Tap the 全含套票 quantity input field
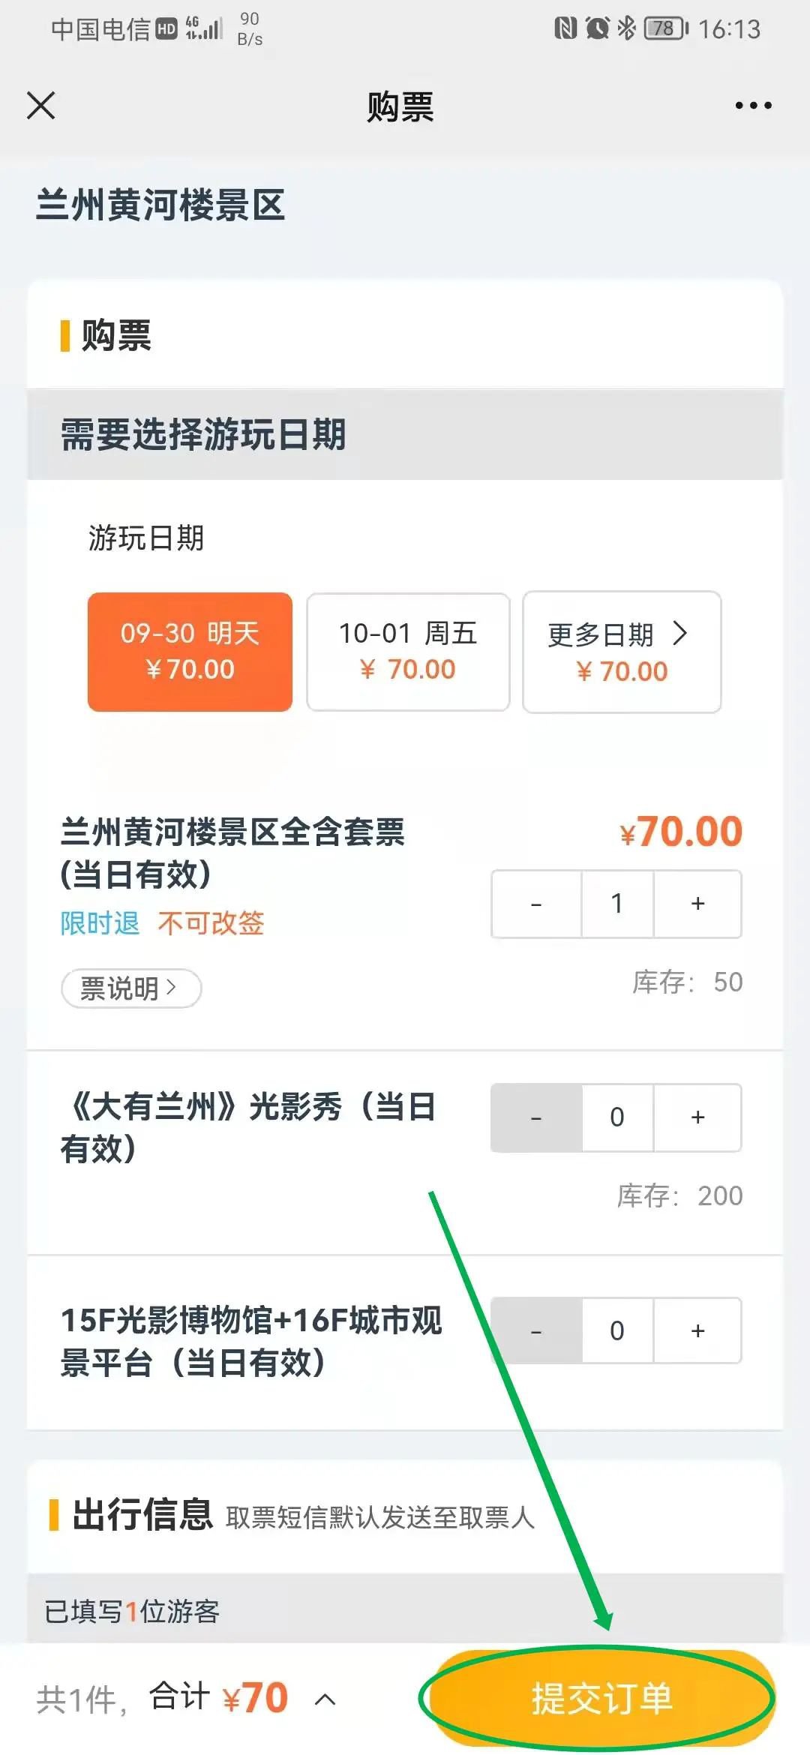 [x=617, y=904]
